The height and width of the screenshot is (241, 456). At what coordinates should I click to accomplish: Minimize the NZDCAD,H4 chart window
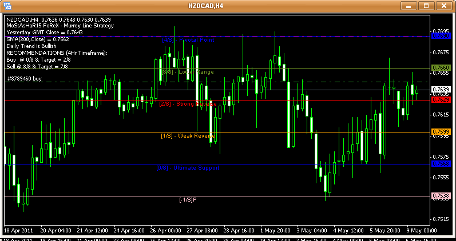(407, 6)
